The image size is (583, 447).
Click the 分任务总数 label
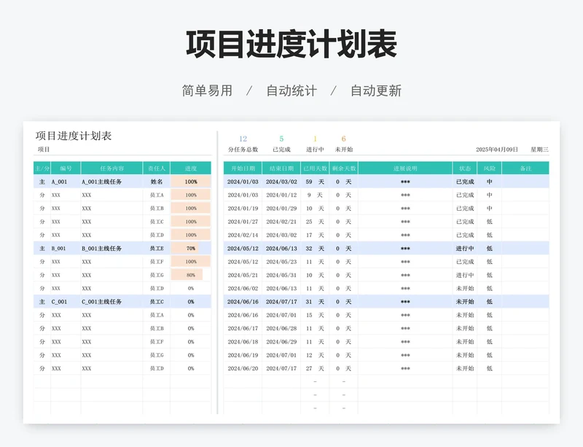[x=243, y=149]
